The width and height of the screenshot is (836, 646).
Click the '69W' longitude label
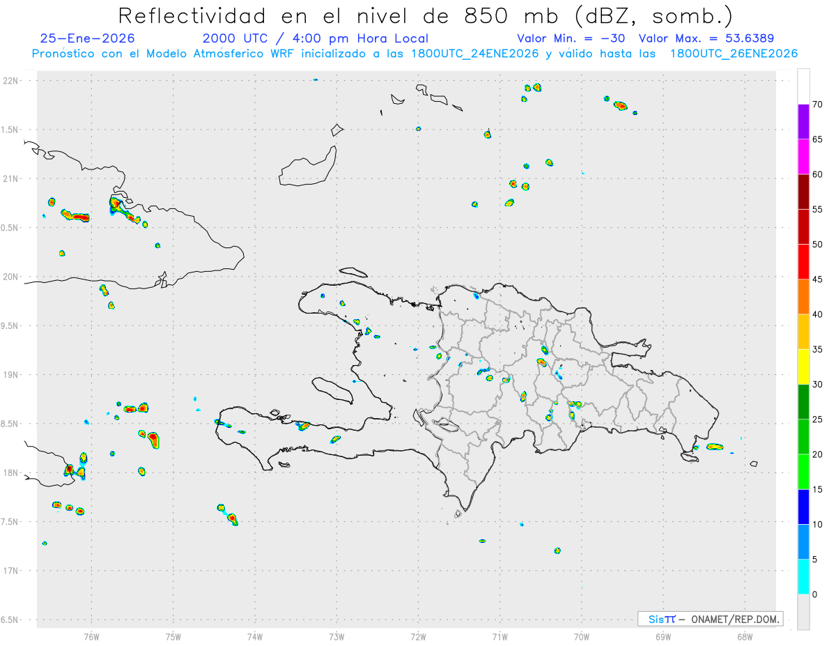(x=663, y=637)
